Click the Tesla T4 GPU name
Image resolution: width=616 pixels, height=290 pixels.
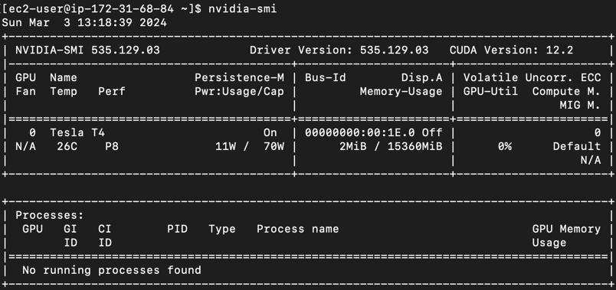click(x=77, y=132)
